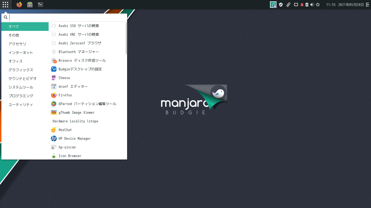371x208 pixels.
Task: Select the インターネット category
Action: (x=25, y=53)
